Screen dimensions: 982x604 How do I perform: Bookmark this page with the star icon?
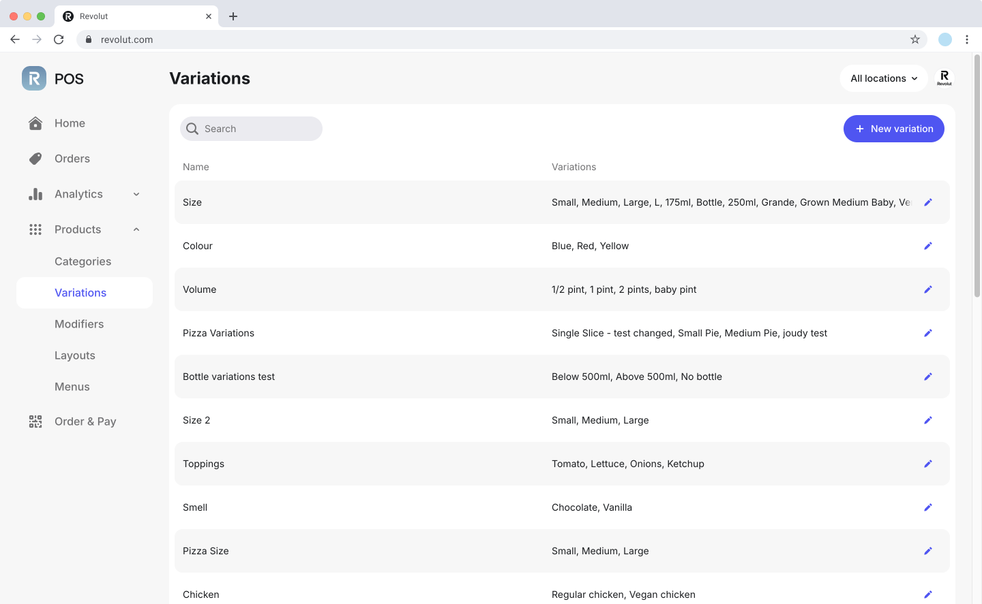pos(914,39)
